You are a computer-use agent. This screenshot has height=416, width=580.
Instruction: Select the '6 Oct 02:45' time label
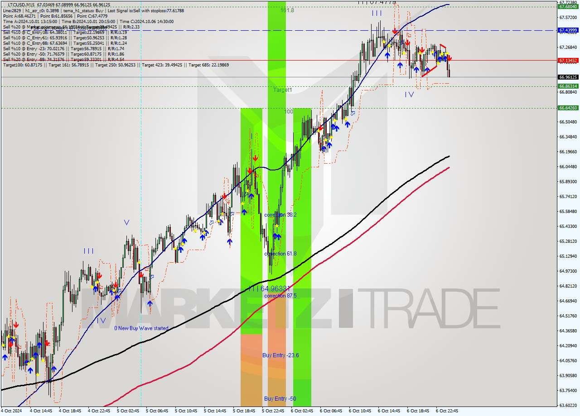[302, 411]
